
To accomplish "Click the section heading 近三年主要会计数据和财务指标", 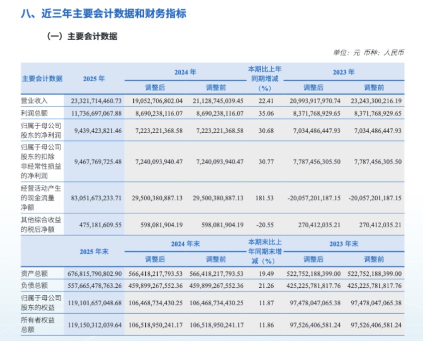I will tap(104, 14).
